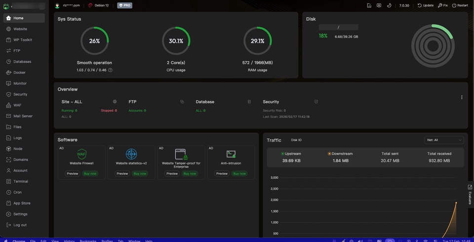Click the WP Toolkit icon in sidebar
This screenshot has height=242, width=474.
(x=8, y=40)
